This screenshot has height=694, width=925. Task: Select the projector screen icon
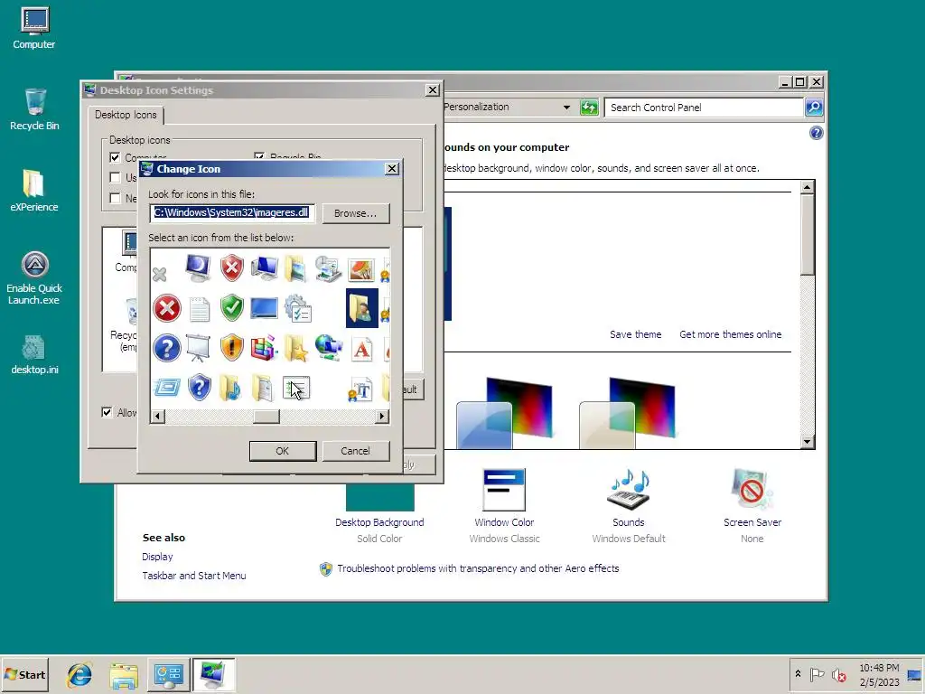coord(198,348)
